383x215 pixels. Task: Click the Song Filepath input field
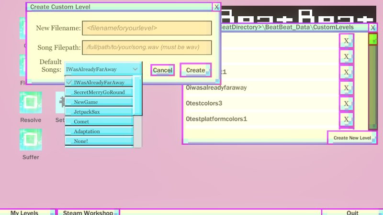[x=147, y=47]
